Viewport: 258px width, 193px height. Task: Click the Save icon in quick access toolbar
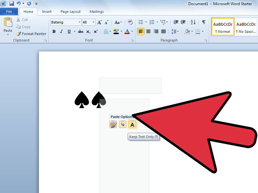11,4
